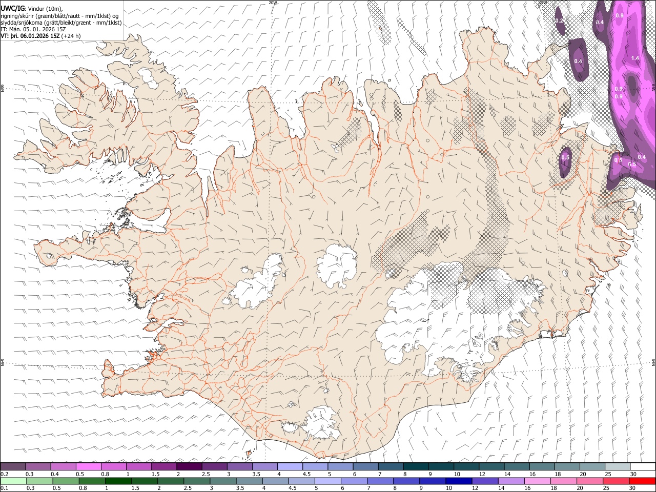Select the bottom-row grey-blue swatch starting at 4

point(275,481)
